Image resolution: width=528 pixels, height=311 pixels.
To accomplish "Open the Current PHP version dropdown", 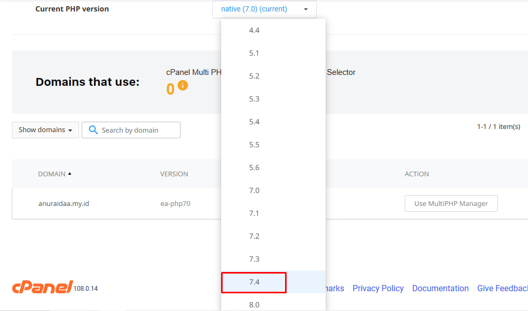I will [264, 9].
